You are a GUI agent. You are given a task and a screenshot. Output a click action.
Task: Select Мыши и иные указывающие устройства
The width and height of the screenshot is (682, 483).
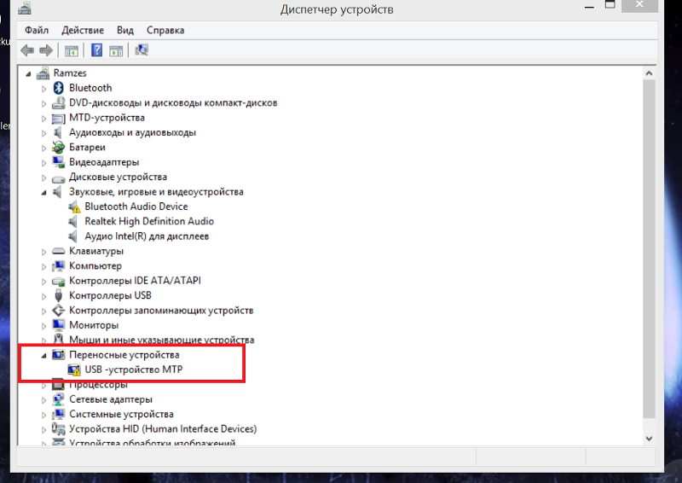161,340
